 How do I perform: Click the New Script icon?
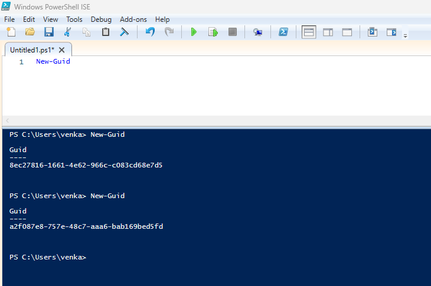coord(11,32)
